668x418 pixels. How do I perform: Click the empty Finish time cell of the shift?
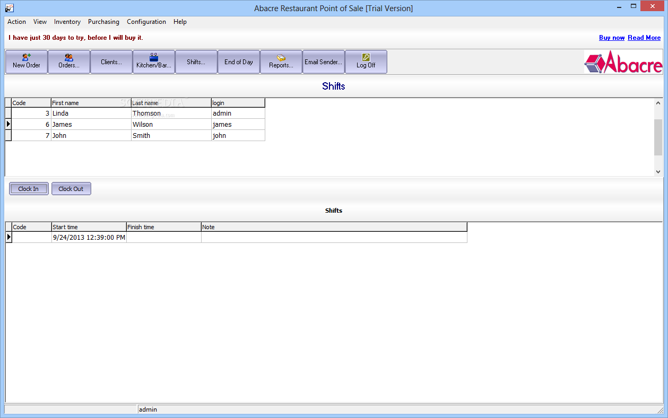(x=164, y=238)
